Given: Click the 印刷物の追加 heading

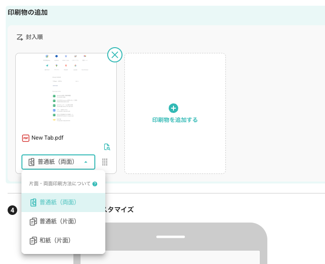Looking at the screenshot, I should 28,12.
